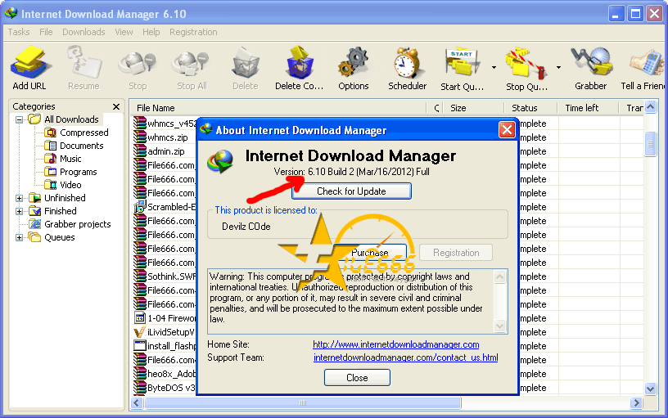
Task: Click the vertical scrollbar thumb in file list
Action: pos(650,144)
